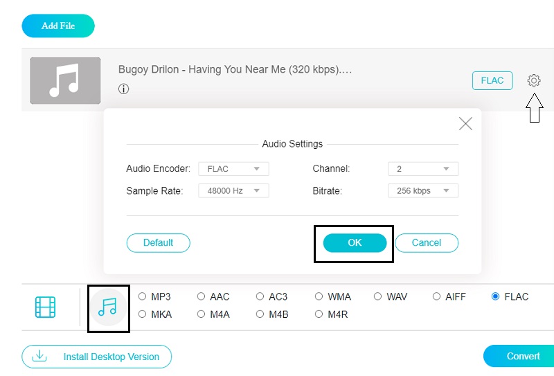Choose the WAV radio button

pyautogui.click(x=378, y=296)
